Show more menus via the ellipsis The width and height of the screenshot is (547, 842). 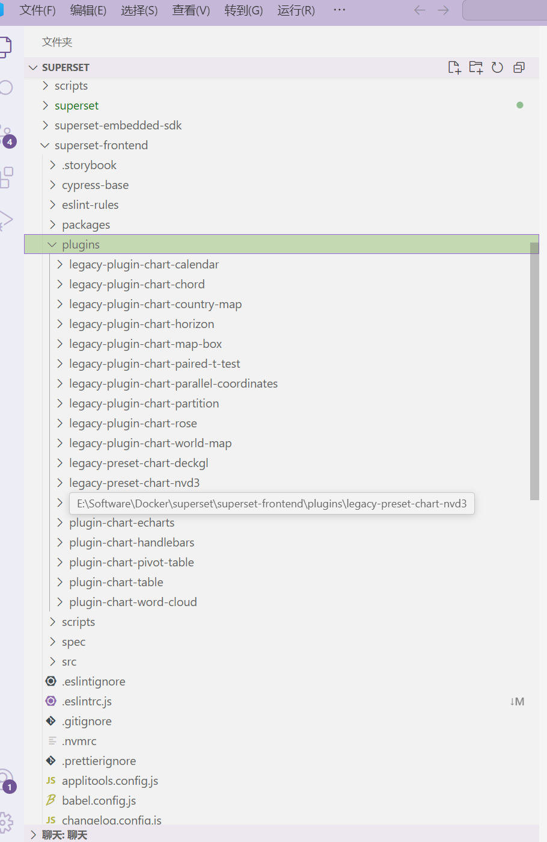coord(339,10)
